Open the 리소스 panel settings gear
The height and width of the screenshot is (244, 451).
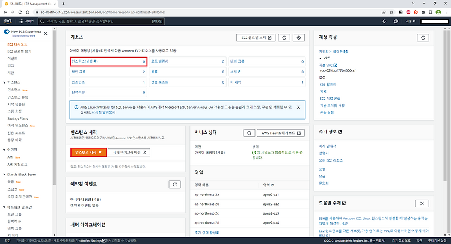[298, 38]
